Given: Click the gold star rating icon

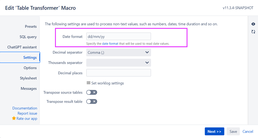Looking at the screenshot, I should click(14, 118).
